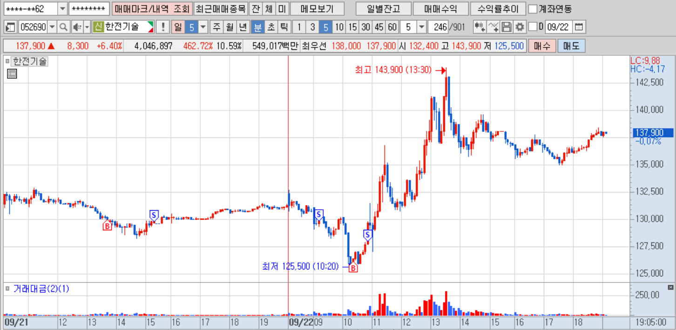Select the 초 seconds chart toggle
This screenshot has height=330, width=676.
270,27
